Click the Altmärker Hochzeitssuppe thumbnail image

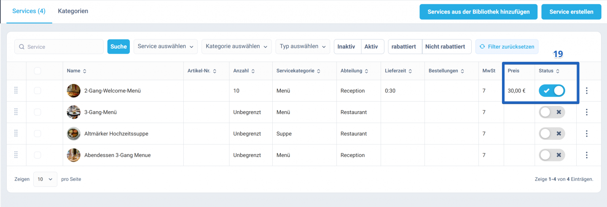tap(73, 134)
